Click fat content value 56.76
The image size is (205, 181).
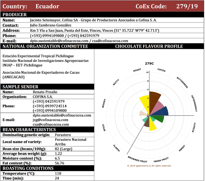(60, 163)
